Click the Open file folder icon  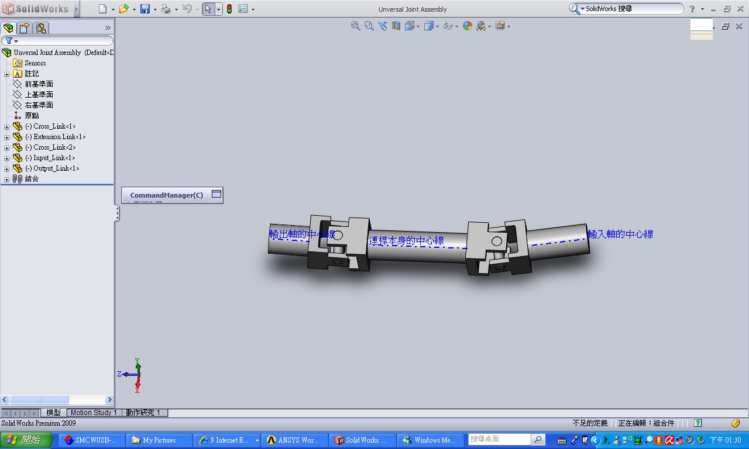(x=123, y=9)
